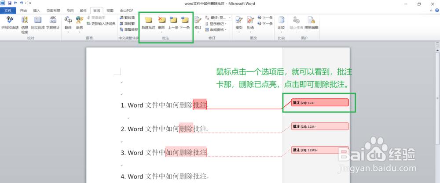Go to previous comment with 上一条 in 批注 group
Image resolution: width=440 pixels, height=183 pixels.
click(x=173, y=23)
